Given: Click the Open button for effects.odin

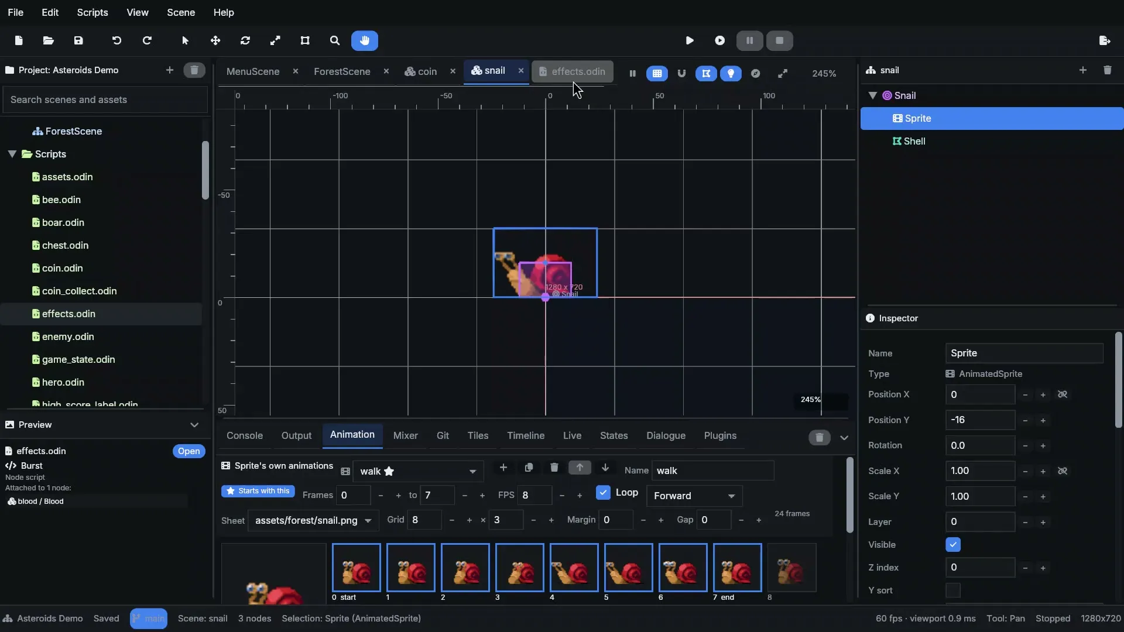Looking at the screenshot, I should tap(189, 451).
